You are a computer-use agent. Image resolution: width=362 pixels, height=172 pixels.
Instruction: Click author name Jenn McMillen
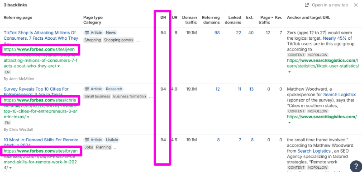pos(21,79)
